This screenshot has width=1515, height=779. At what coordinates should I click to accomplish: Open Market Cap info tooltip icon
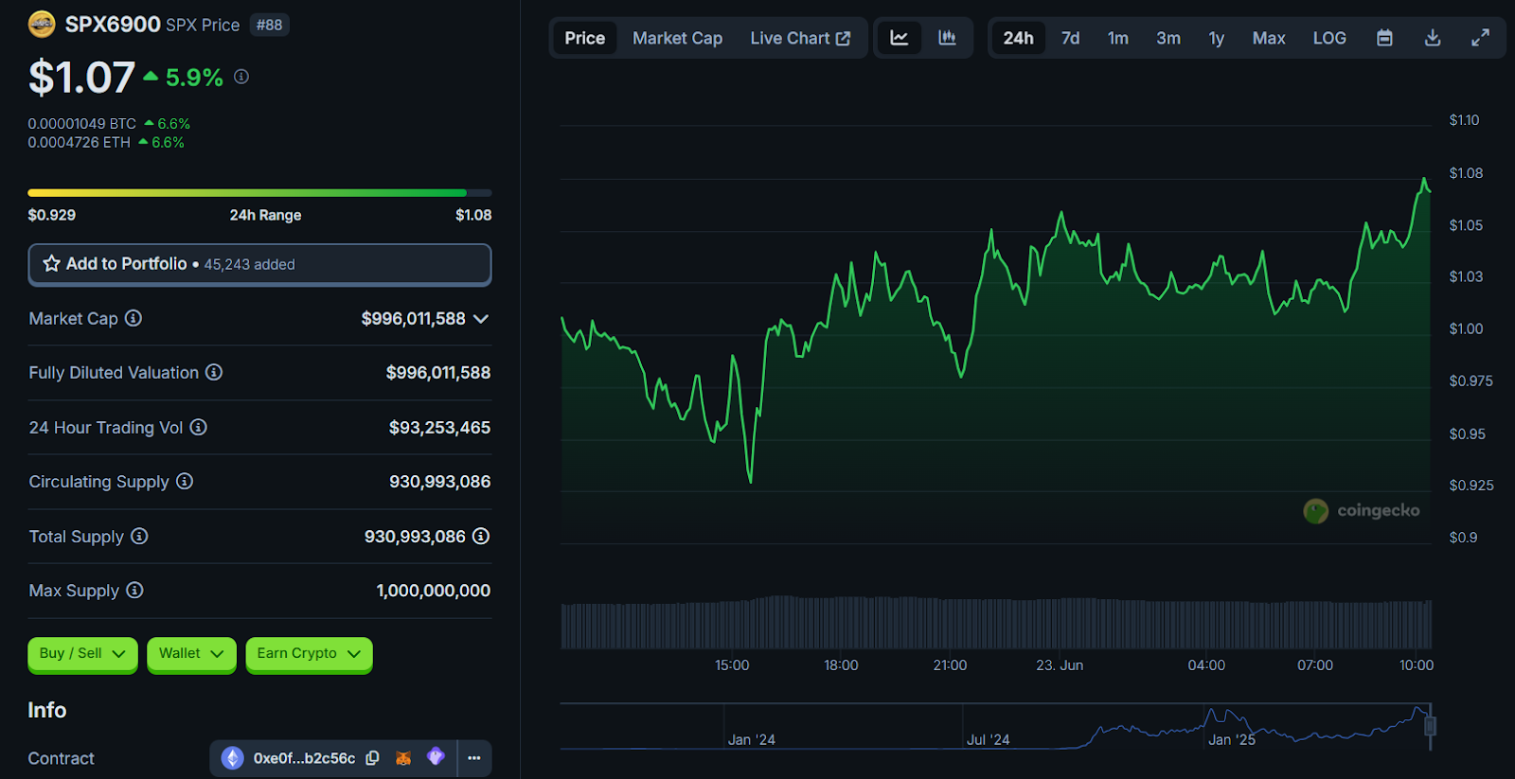[134, 318]
